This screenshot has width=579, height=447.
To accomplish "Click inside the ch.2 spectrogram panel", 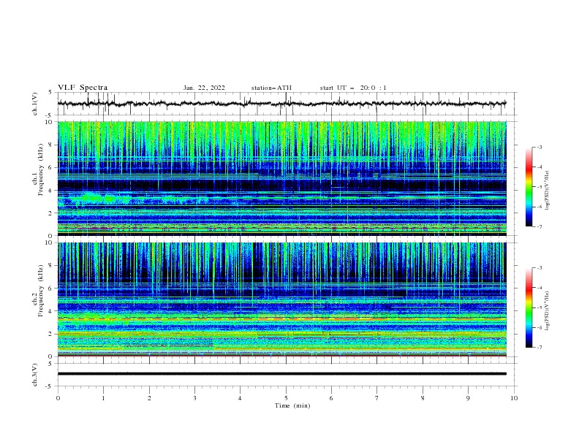I will [x=282, y=299].
